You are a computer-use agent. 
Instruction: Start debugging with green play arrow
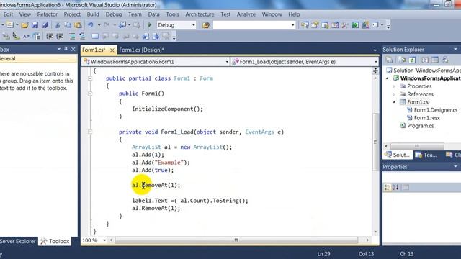pyautogui.click(x=149, y=25)
